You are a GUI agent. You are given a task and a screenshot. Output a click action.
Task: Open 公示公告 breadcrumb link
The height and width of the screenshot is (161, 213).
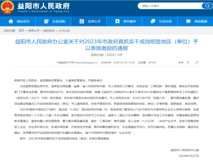click(64, 31)
